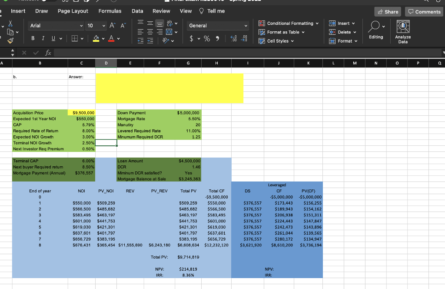The image size is (445, 289).
Task: Apply percent style with the % icon
Action: point(206,38)
